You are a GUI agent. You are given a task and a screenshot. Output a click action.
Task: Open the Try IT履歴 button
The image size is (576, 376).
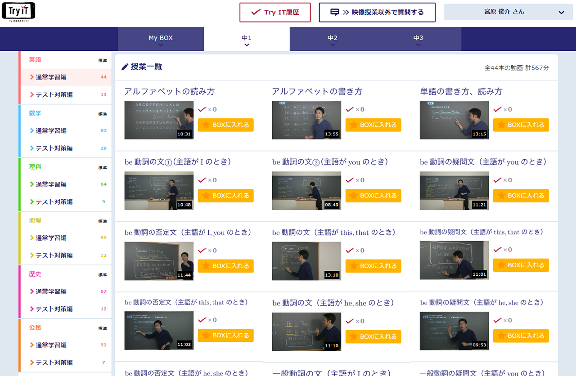(x=275, y=12)
